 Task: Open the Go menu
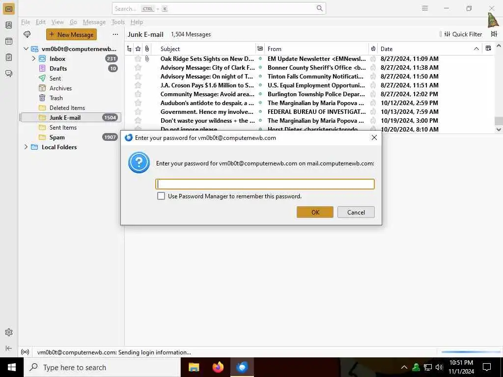click(74, 22)
